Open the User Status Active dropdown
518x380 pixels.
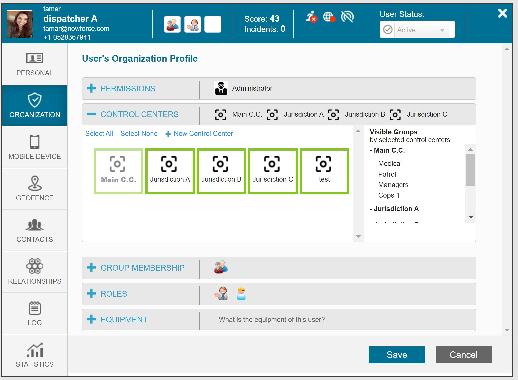coord(442,30)
